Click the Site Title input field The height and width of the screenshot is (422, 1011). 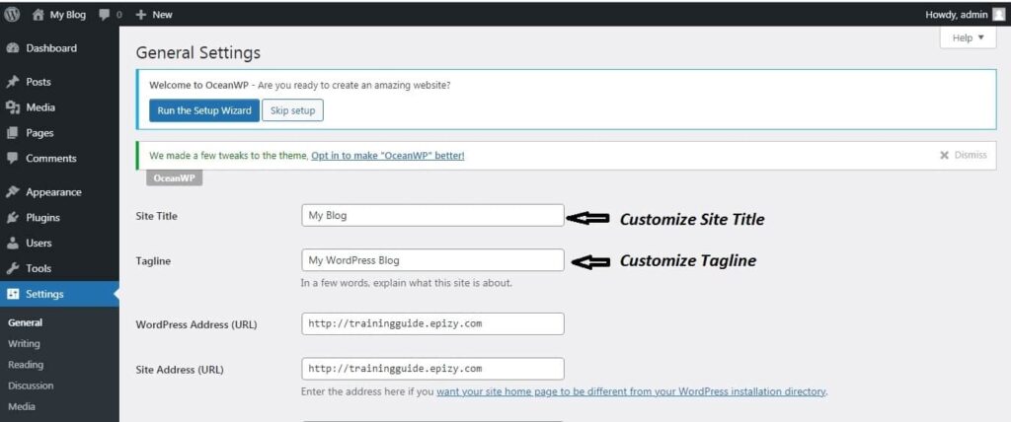click(432, 215)
